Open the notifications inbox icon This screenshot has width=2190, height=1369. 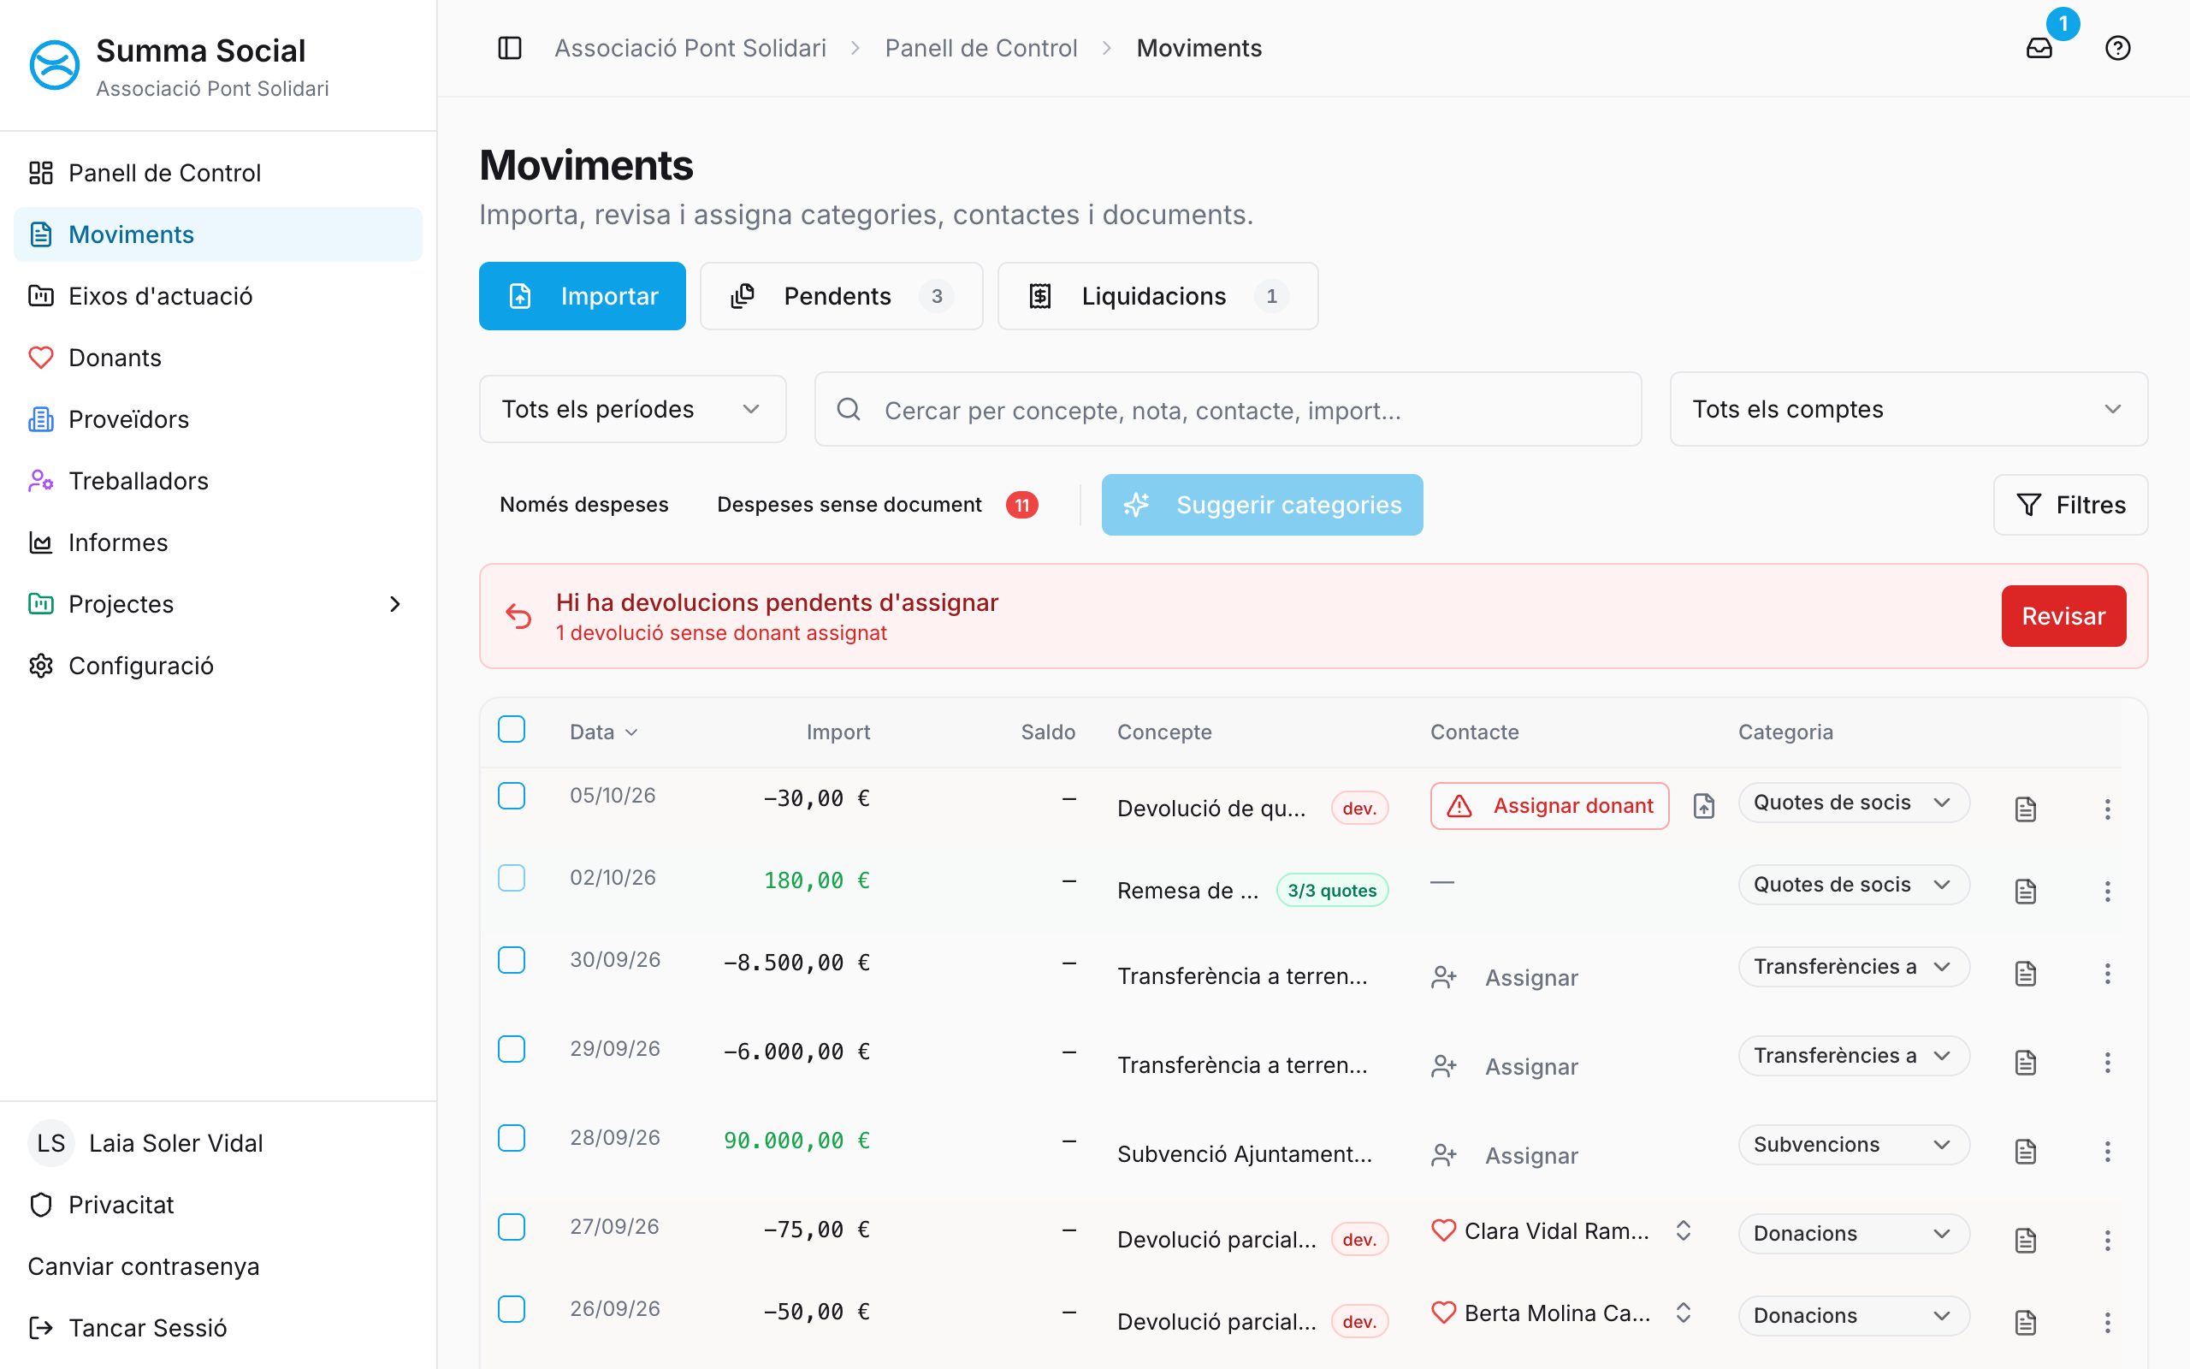[2039, 48]
